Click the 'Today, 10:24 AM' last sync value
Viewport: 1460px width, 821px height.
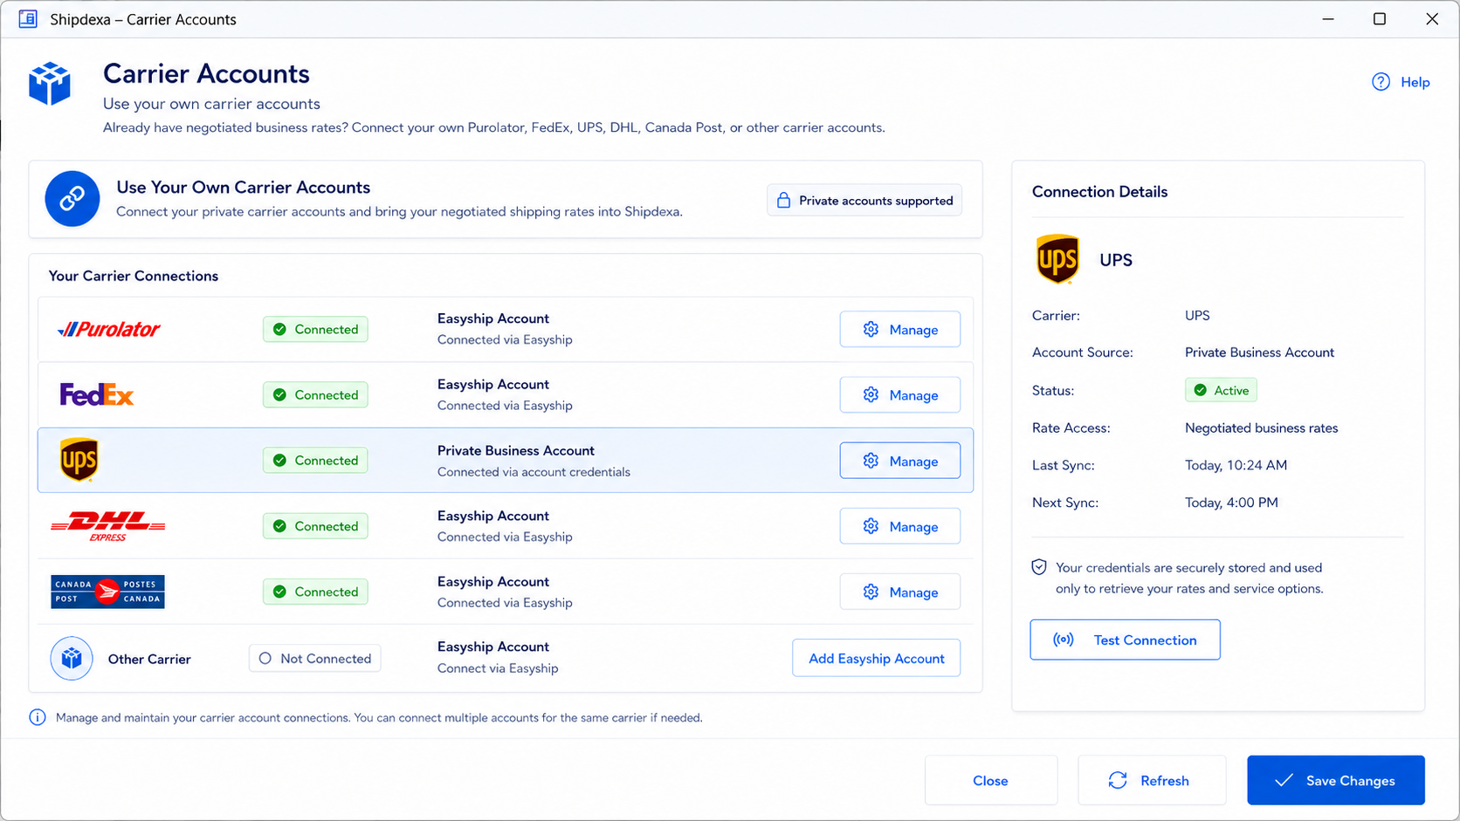pyautogui.click(x=1236, y=465)
